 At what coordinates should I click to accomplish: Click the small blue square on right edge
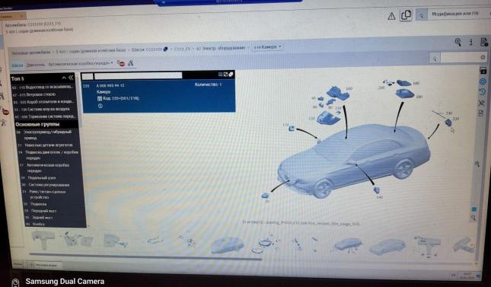(x=473, y=209)
